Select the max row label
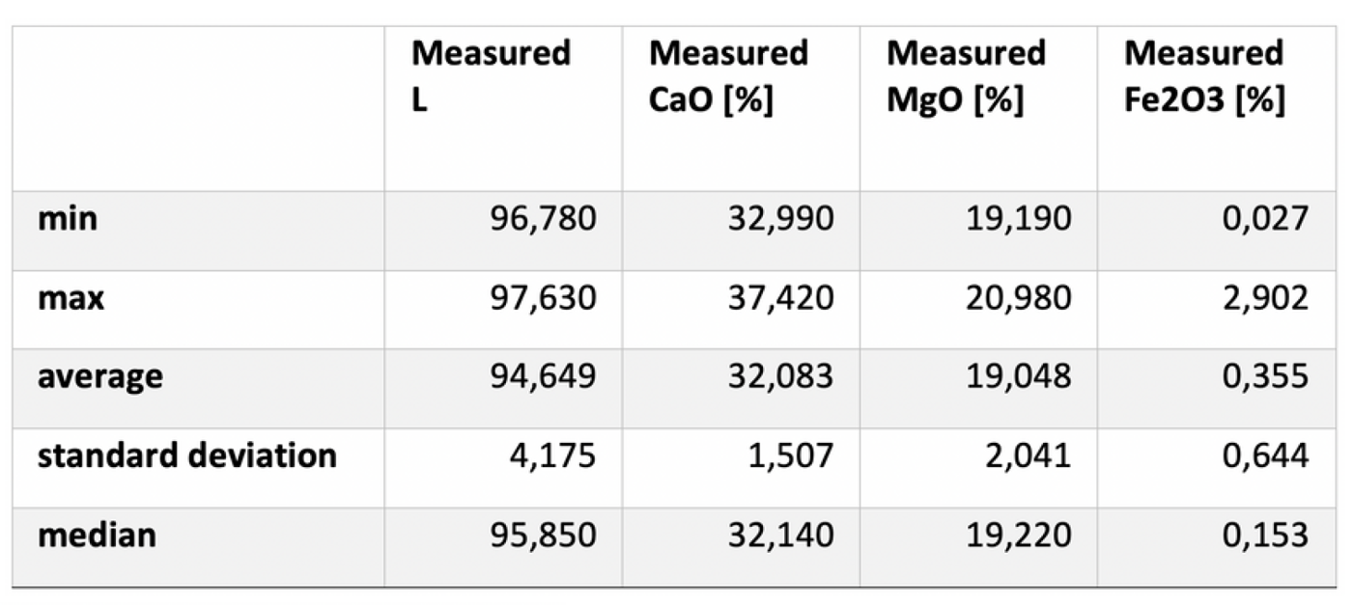The image size is (1353, 605). (x=70, y=297)
